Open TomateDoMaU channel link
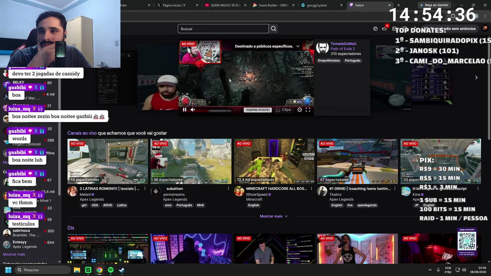The width and height of the screenshot is (491, 276). coord(343,44)
